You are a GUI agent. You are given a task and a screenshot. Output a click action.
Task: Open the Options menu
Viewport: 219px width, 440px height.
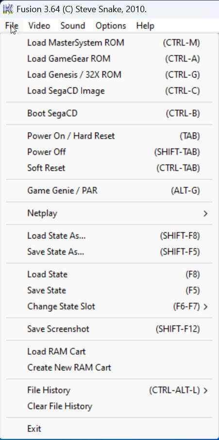point(111,26)
